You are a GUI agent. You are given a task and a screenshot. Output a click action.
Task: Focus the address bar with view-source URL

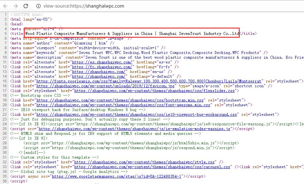click(x=84, y=6)
